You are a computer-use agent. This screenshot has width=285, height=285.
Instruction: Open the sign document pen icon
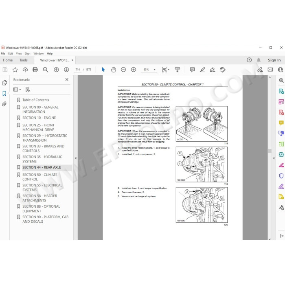(x=212, y=70)
